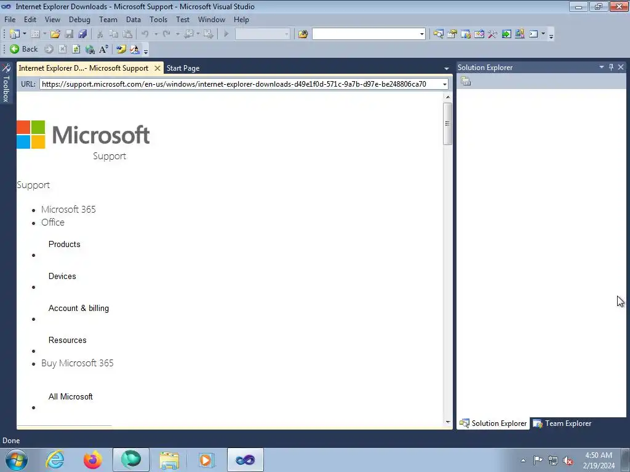Screen dimensions: 630x472
Task: Open the Tools menu
Action: (x=158, y=19)
